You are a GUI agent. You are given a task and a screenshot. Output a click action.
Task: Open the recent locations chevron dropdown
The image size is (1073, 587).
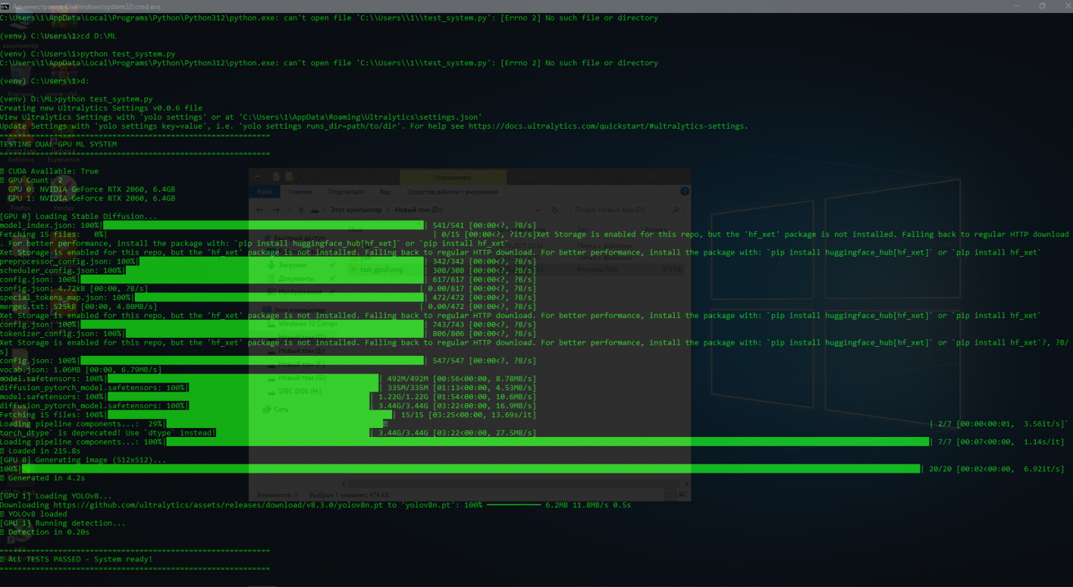click(x=288, y=210)
